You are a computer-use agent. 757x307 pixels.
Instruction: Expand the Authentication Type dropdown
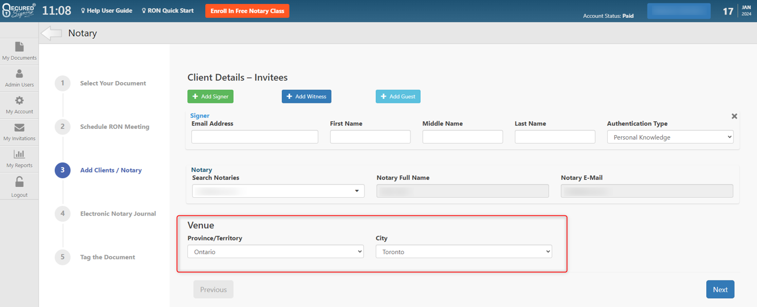tap(670, 137)
